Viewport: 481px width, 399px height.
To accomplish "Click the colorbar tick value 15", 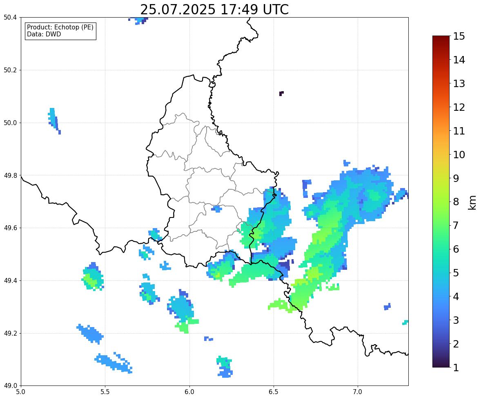I will 459,36.
